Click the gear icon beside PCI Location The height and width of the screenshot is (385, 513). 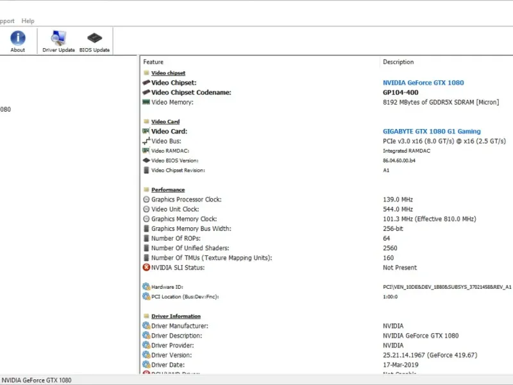(x=146, y=296)
